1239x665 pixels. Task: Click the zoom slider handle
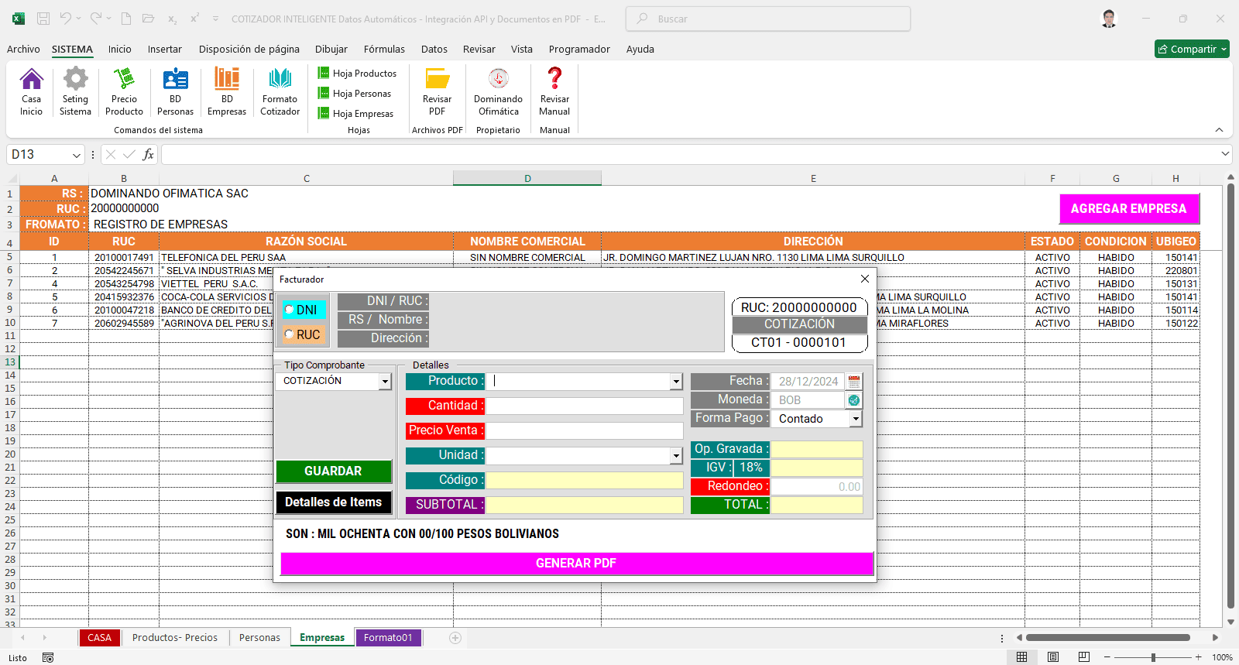point(1153,657)
